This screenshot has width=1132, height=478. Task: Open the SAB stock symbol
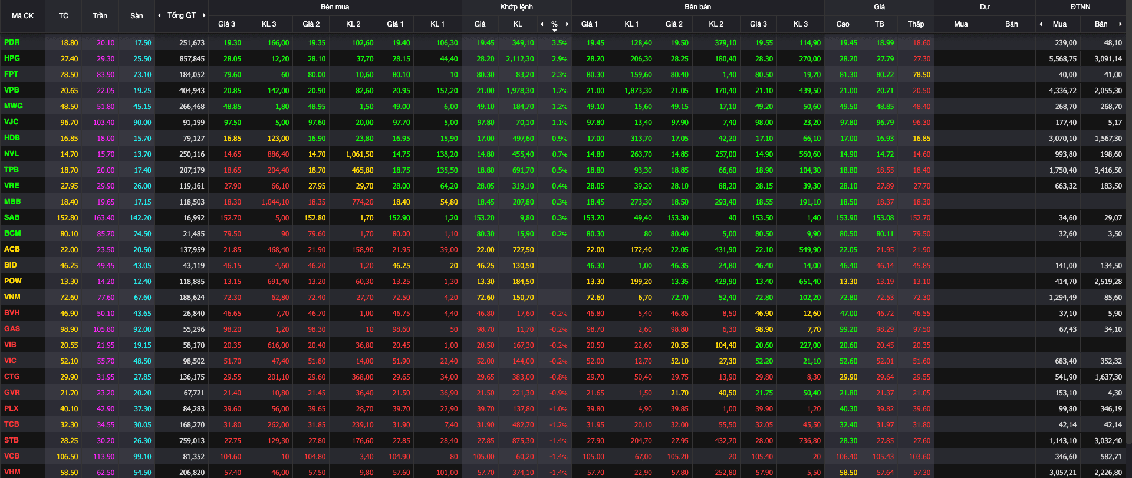[12, 217]
